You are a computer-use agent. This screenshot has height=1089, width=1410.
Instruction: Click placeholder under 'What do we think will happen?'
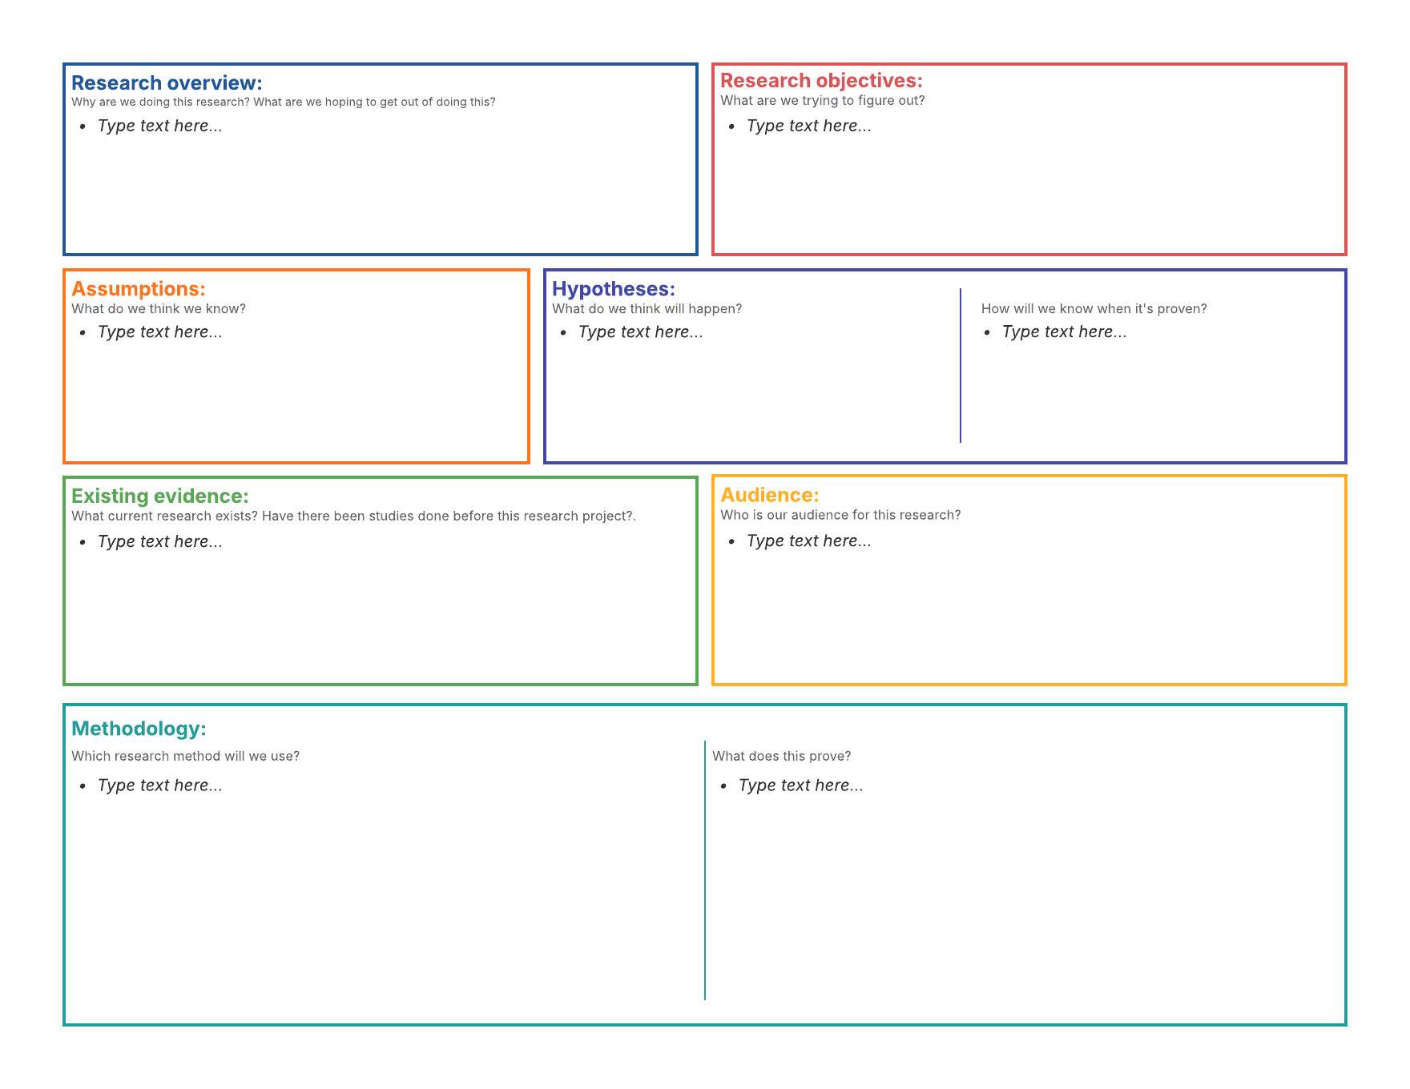point(641,332)
